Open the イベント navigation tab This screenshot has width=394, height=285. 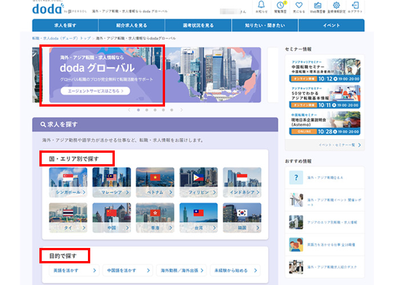(x=331, y=25)
